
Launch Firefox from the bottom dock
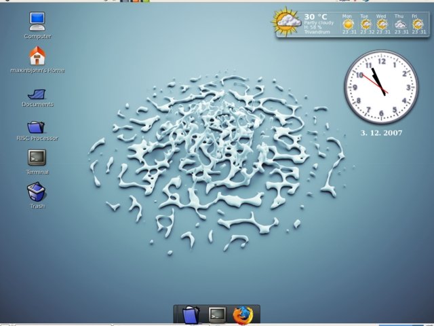point(241,315)
